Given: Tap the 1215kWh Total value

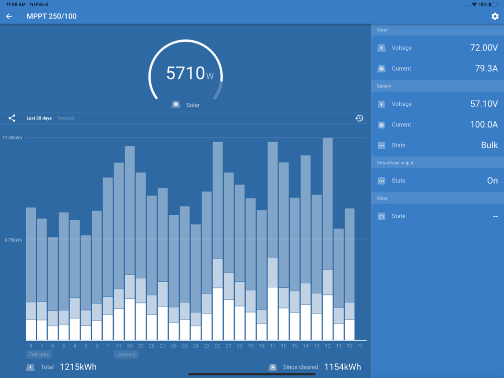Looking at the screenshot, I should 78,367.
